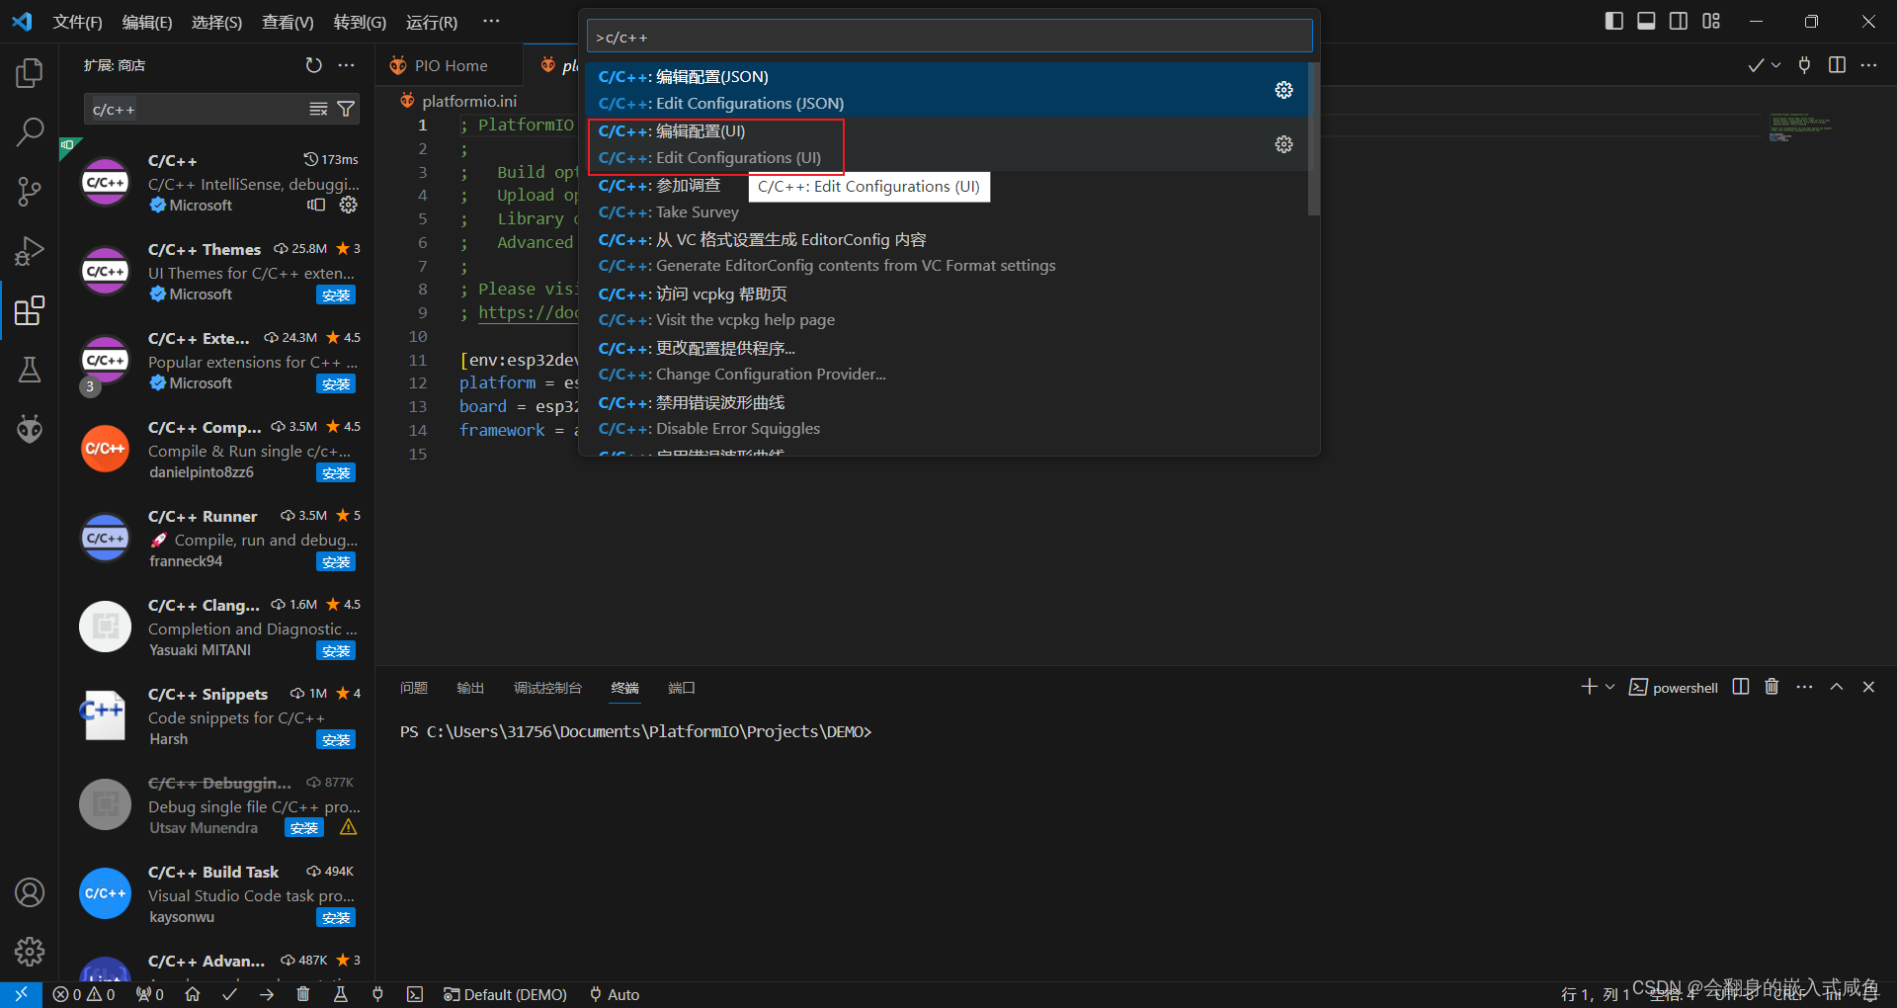Open the Source Control view
The height and width of the screenshot is (1008, 1897).
click(30, 192)
